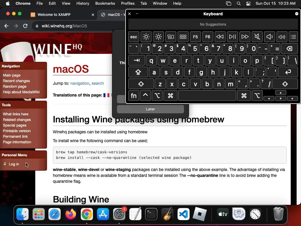Click the tab key on Keyboard

pyautogui.click(x=136, y=61)
